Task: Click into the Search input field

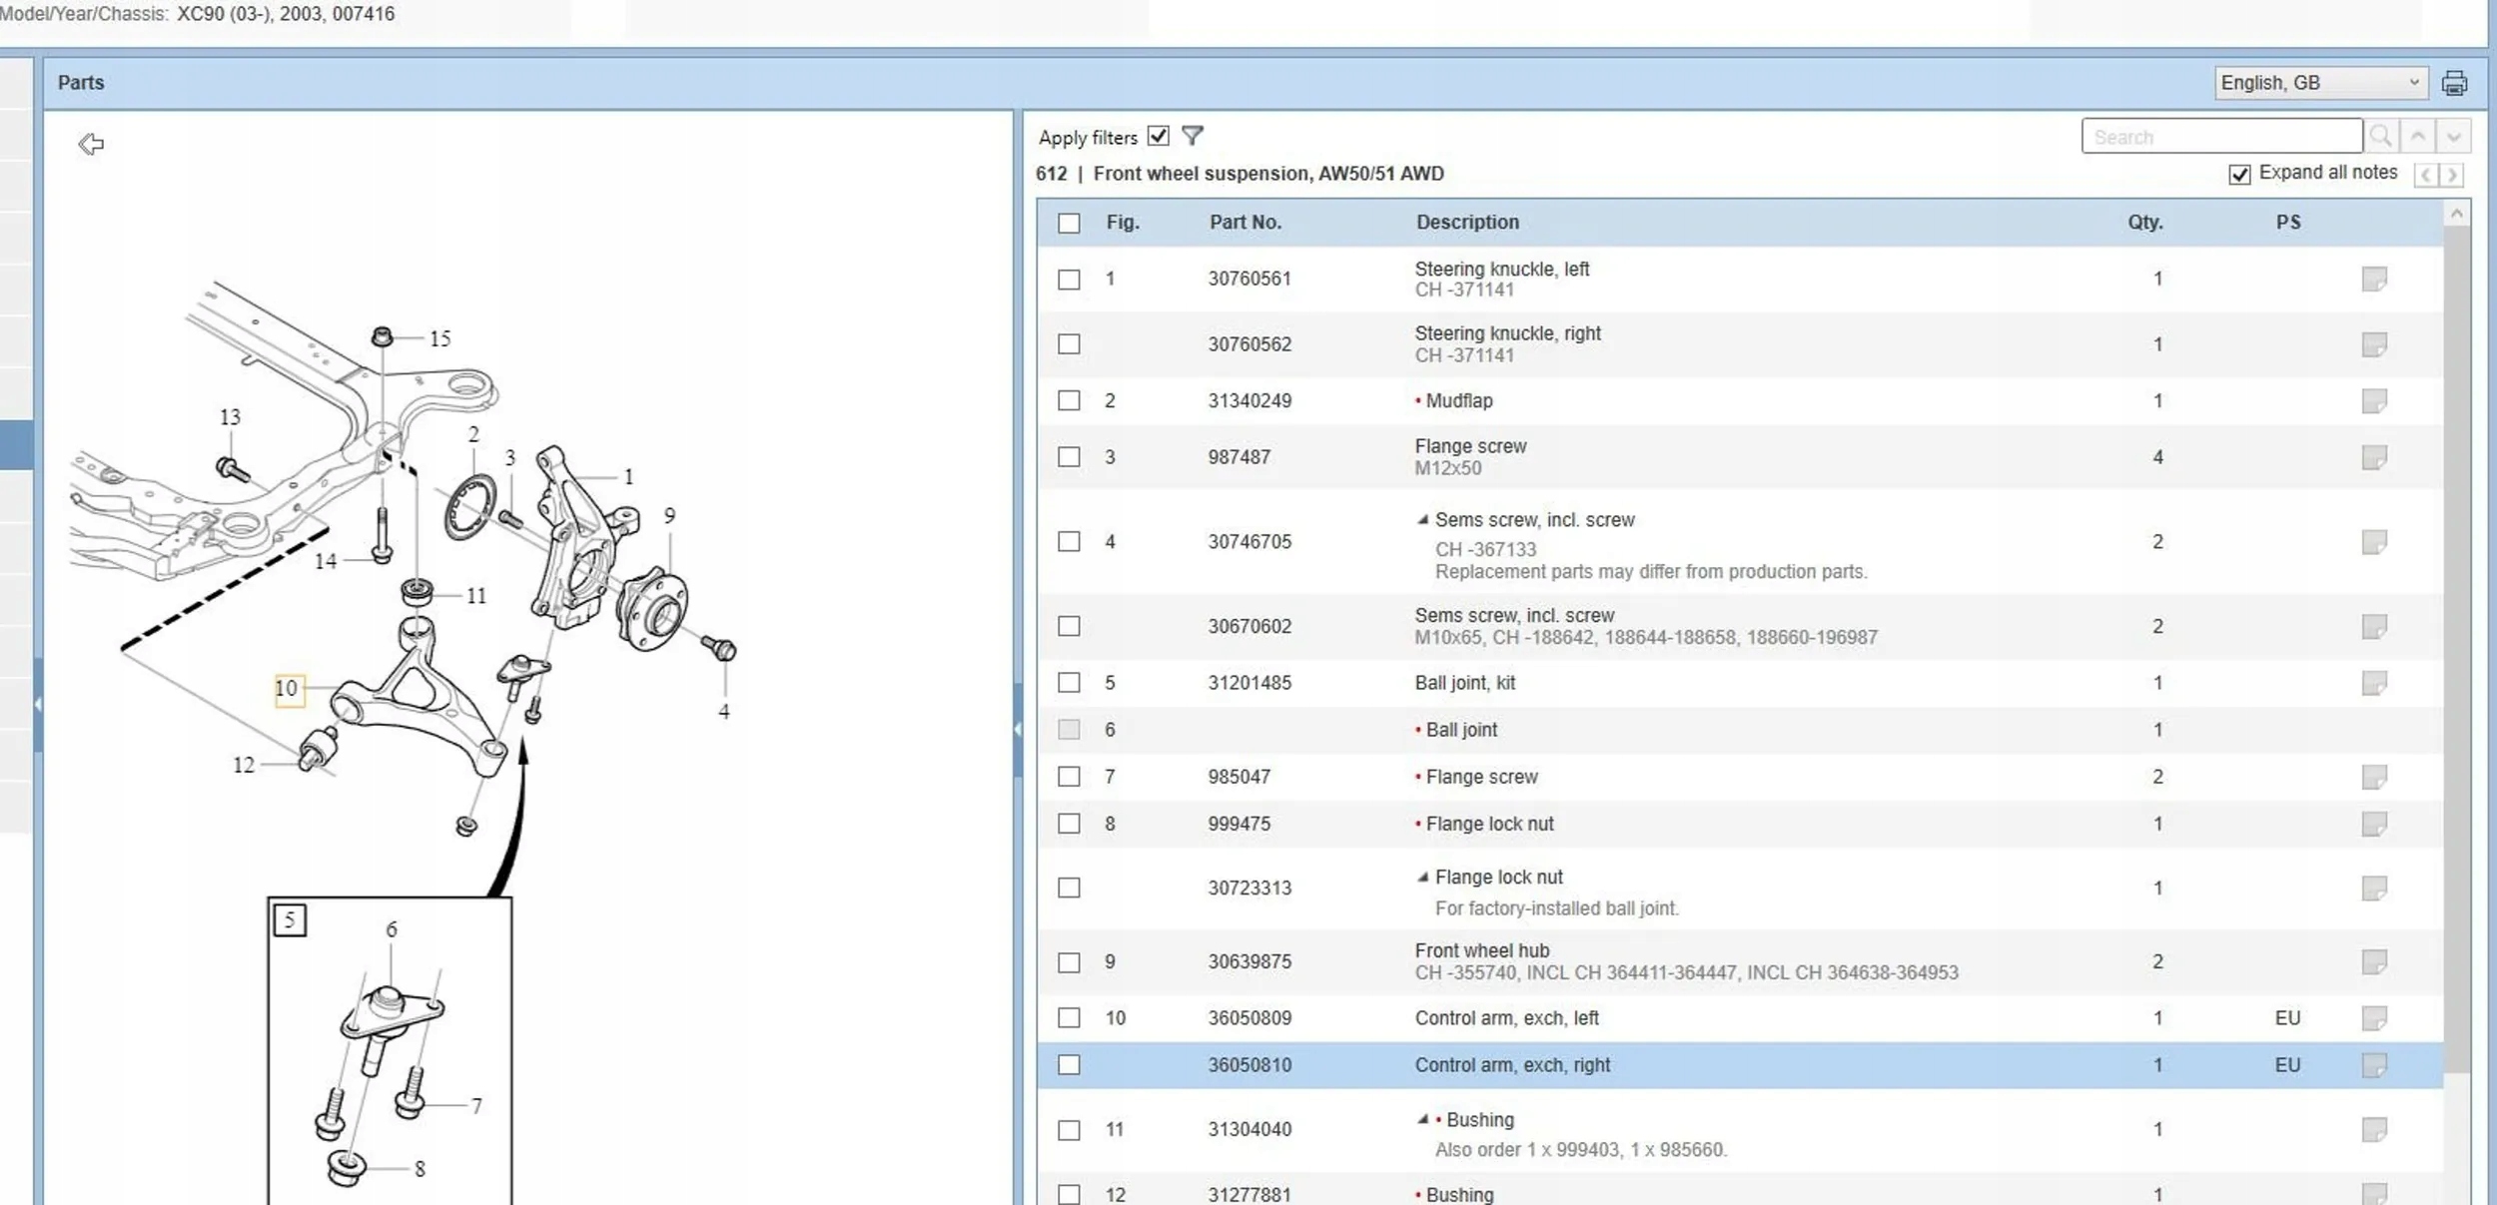Action: (x=2221, y=136)
